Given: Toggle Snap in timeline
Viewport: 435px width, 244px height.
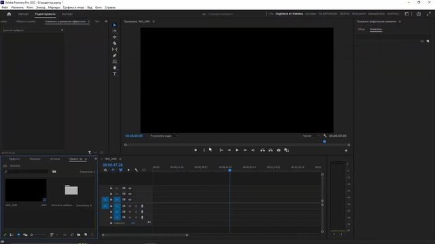Looking at the screenshot, I should pos(113,170).
